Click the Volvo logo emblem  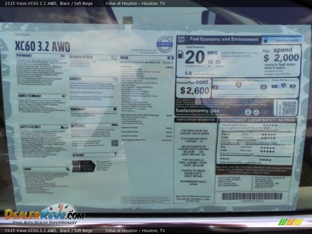pos(165,45)
